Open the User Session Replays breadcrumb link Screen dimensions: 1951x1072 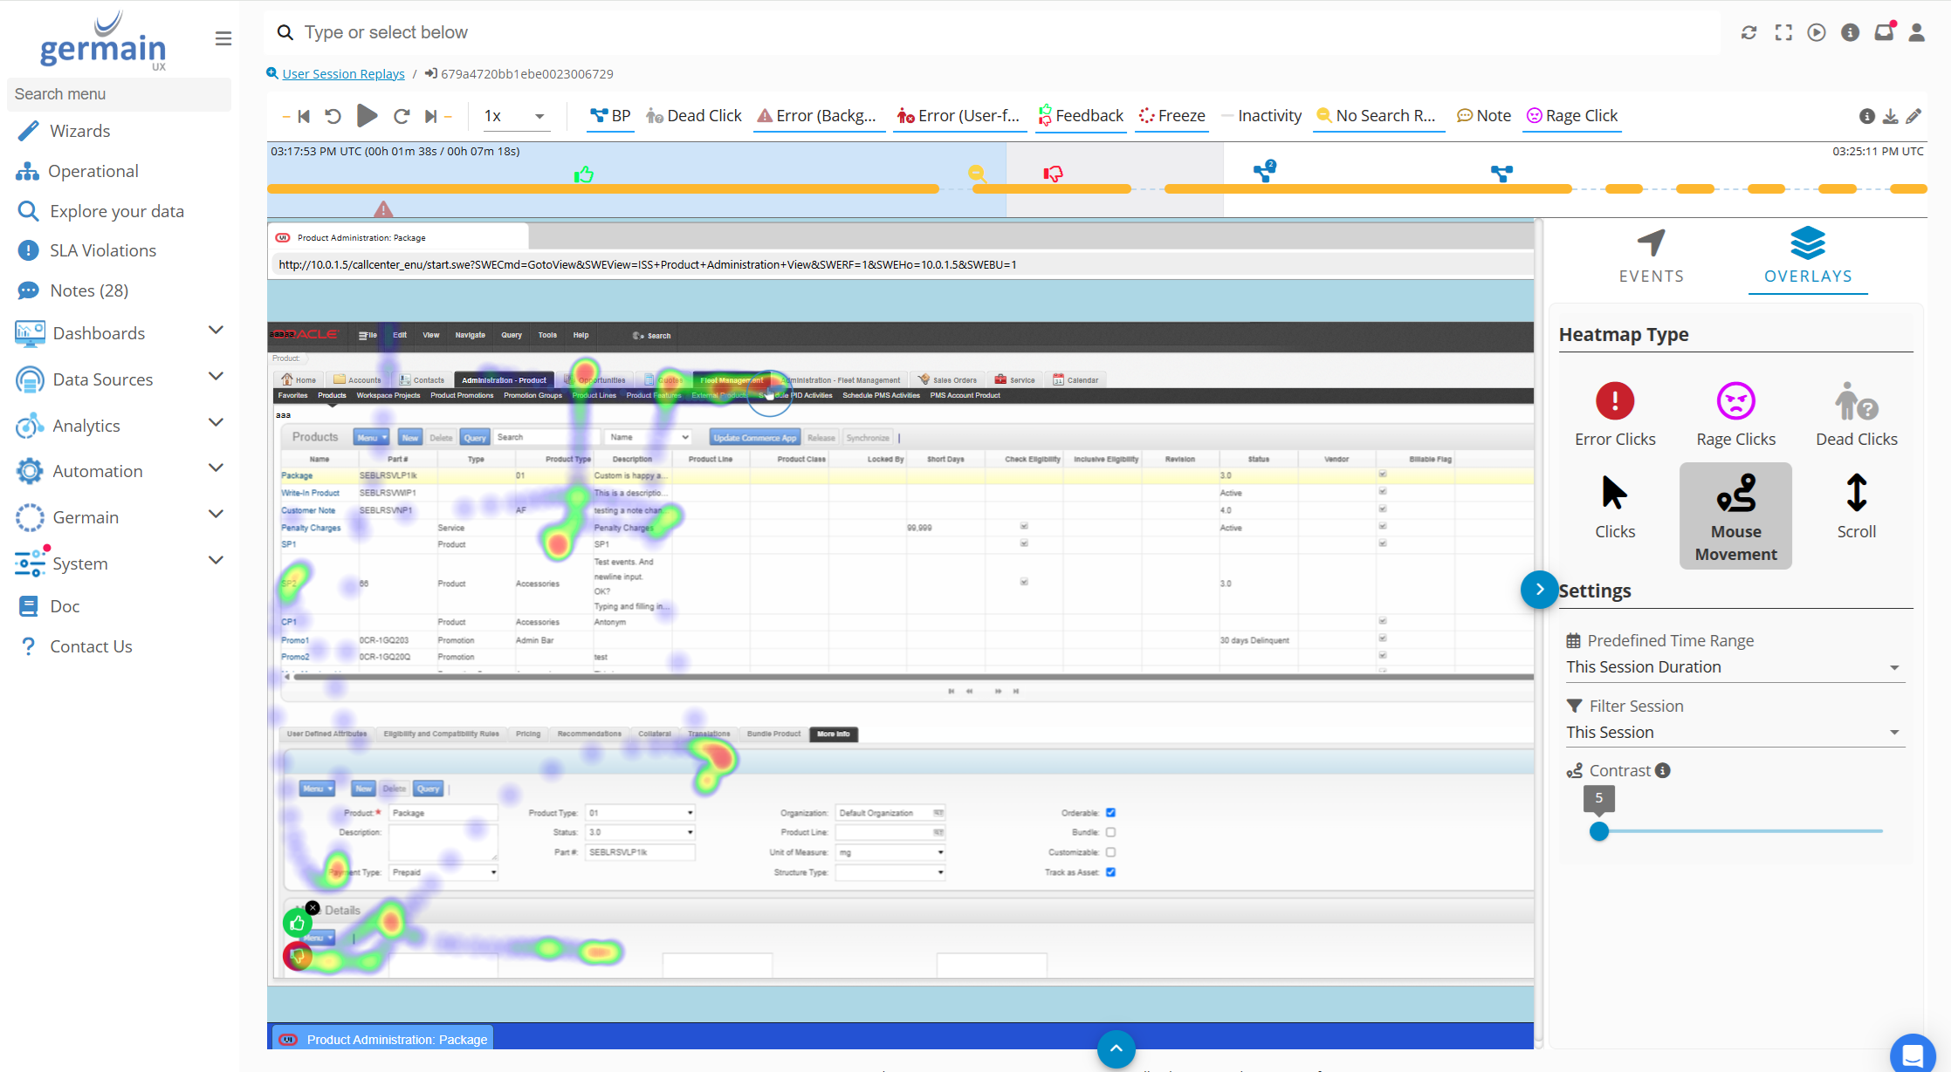pyautogui.click(x=342, y=73)
